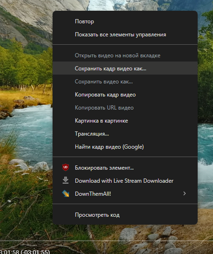Choose "Download with Live Stream Downloader" label
213x254 pixels.
coord(124,181)
